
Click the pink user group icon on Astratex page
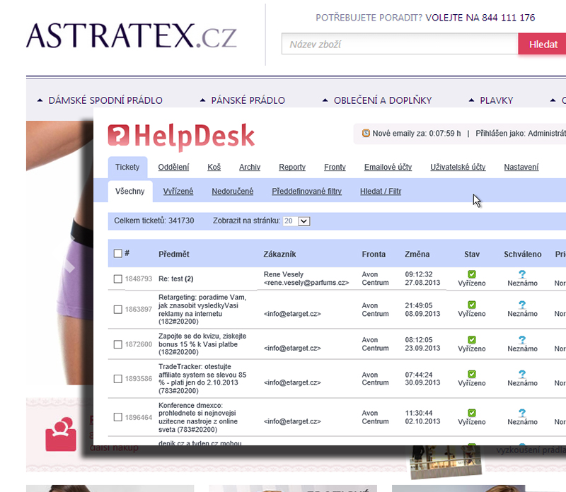pyautogui.click(x=61, y=434)
